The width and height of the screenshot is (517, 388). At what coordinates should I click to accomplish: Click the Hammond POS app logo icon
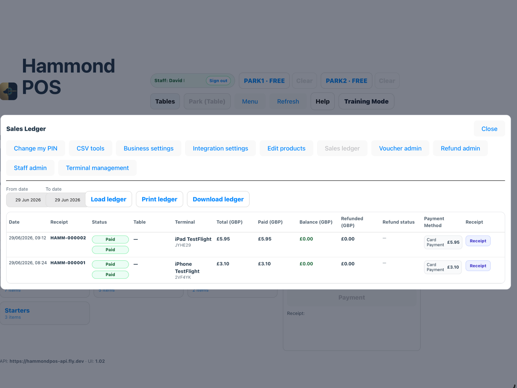(x=9, y=91)
